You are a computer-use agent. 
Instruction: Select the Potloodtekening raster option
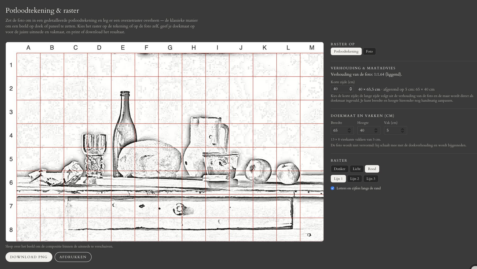click(x=346, y=51)
